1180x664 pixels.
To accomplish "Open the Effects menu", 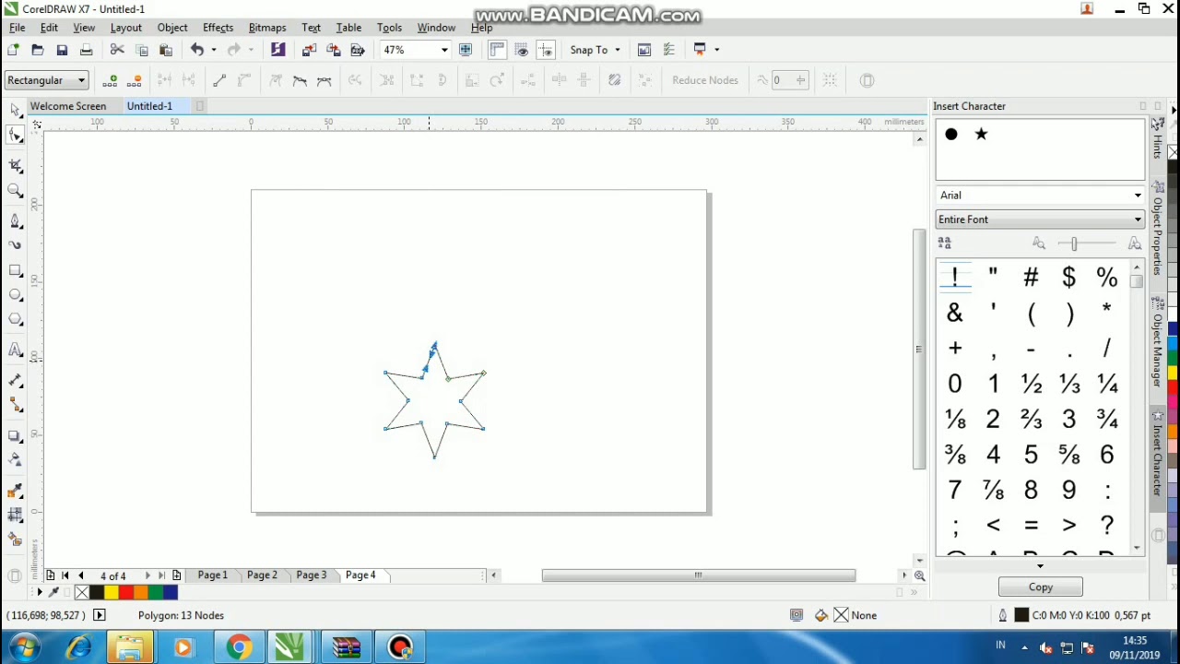I will pyautogui.click(x=218, y=28).
